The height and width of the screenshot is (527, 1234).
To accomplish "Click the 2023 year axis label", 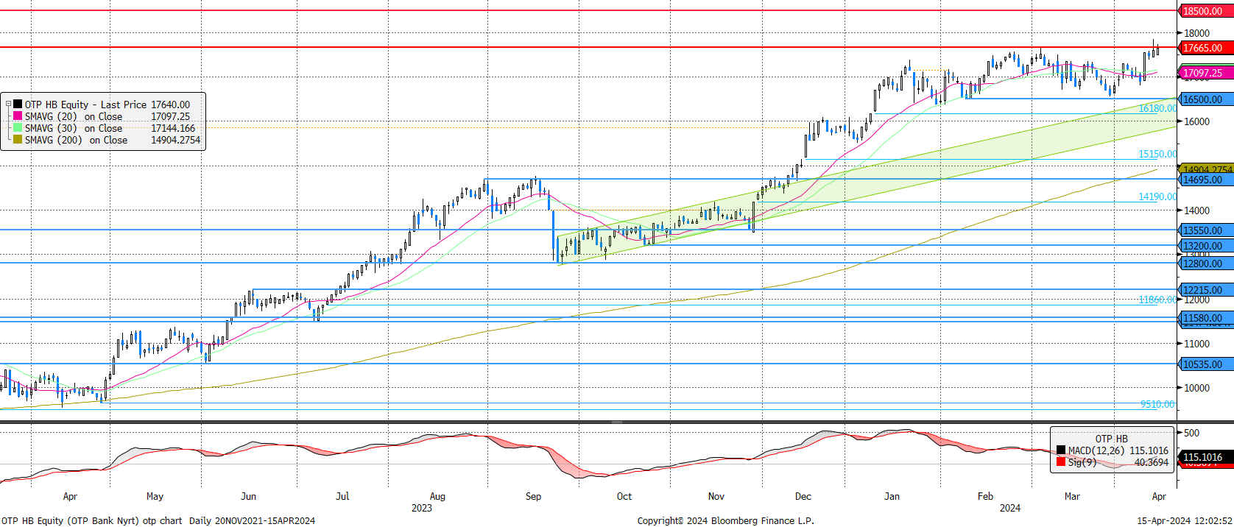I will click(x=422, y=508).
